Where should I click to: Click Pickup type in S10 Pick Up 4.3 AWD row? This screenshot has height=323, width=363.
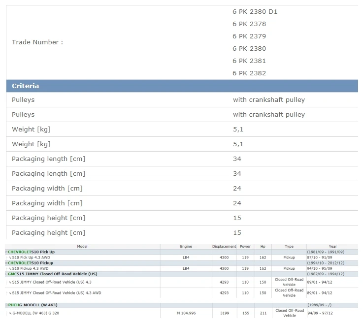(289, 258)
